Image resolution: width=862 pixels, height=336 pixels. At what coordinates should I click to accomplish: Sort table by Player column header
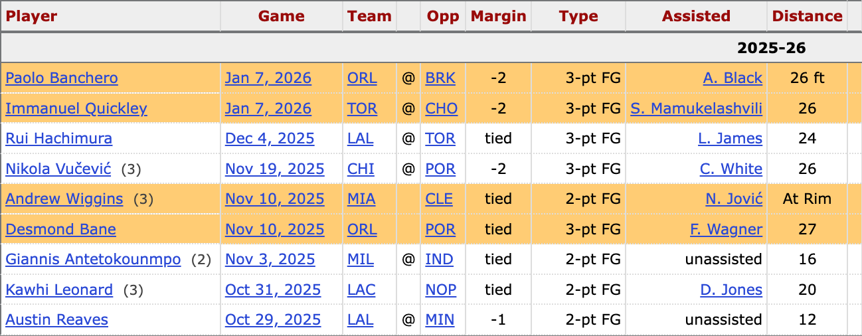pos(32,16)
